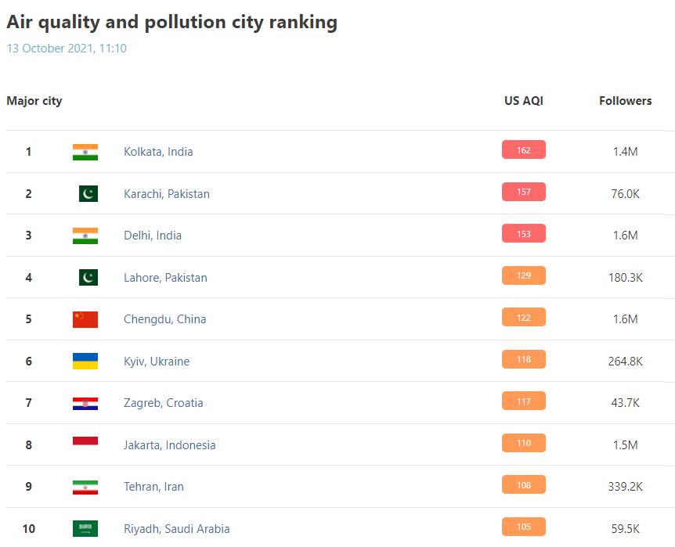
Task: Click the Saudi Arabia flag icon
Action: coord(85,528)
